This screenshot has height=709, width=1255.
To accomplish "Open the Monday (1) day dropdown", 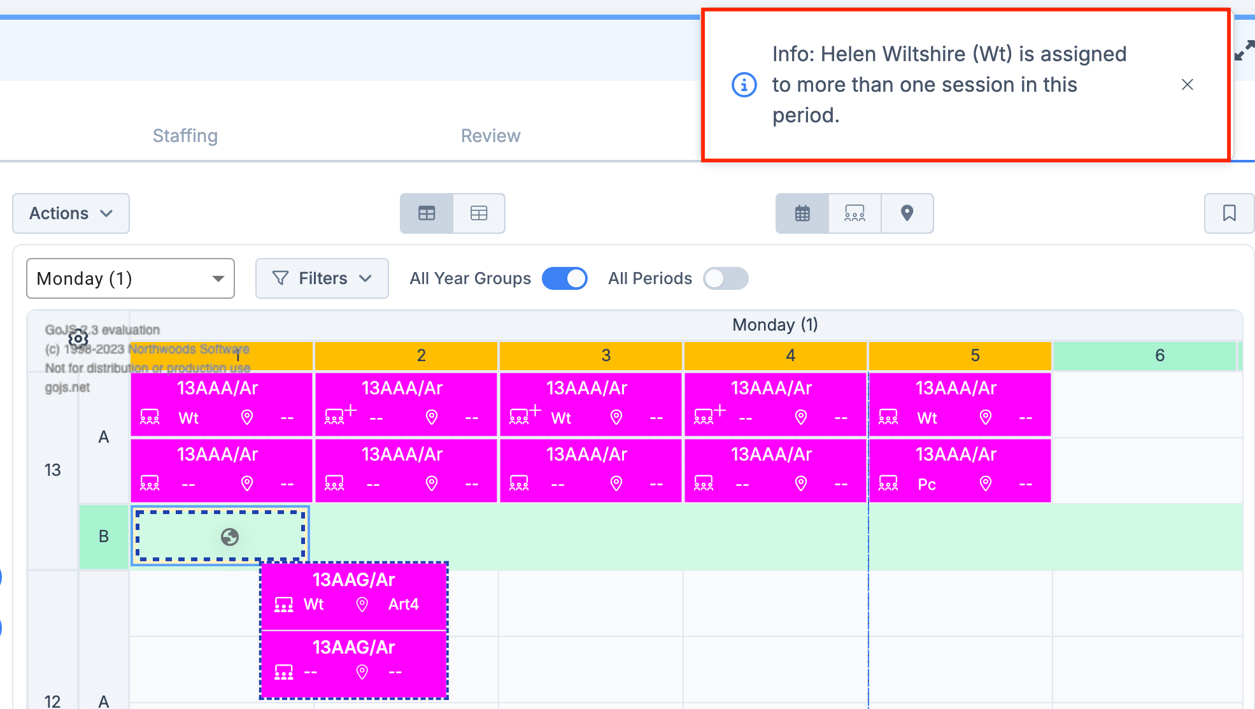I will [x=131, y=278].
